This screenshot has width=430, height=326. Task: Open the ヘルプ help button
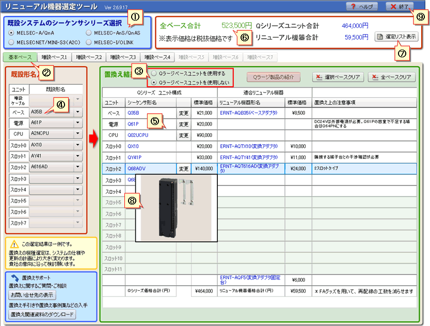[363, 7]
